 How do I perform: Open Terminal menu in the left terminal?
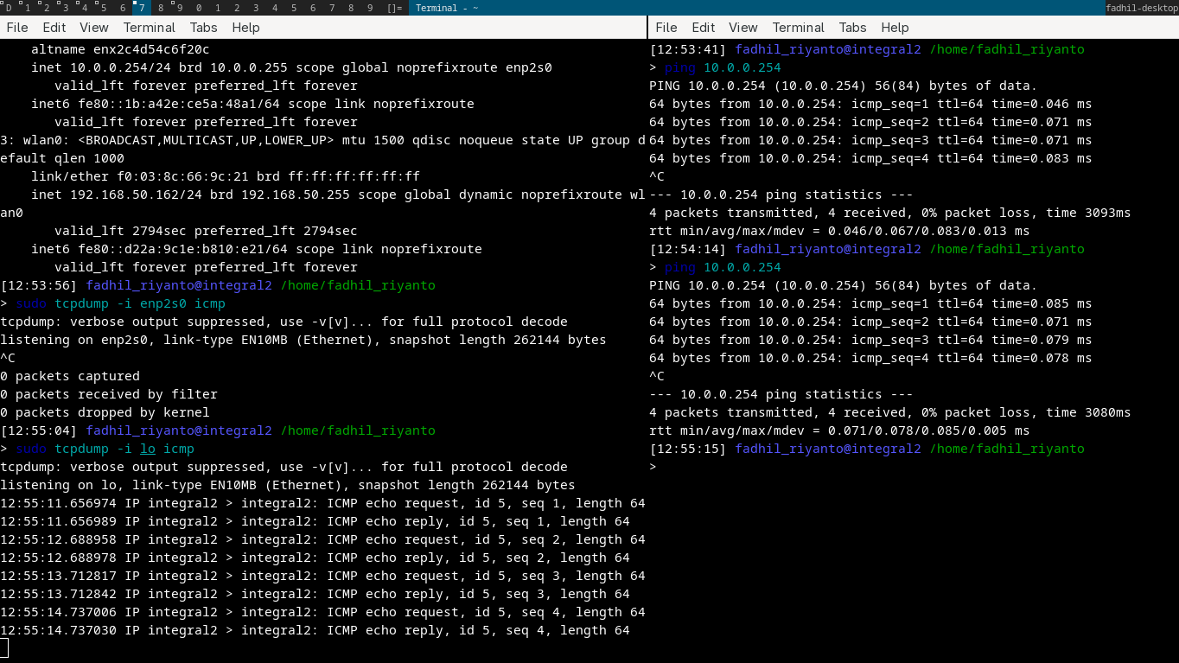(x=150, y=28)
